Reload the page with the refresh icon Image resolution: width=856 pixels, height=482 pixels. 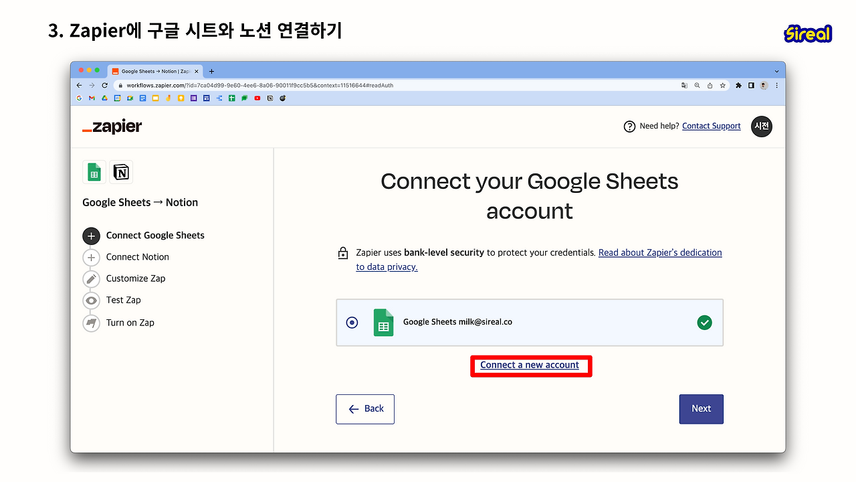(x=104, y=86)
